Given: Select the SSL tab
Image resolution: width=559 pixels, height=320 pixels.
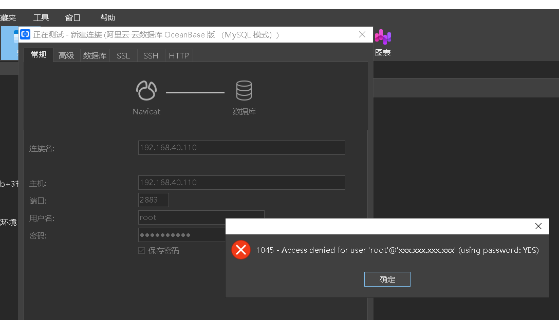Looking at the screenshot, I should 123,56.
